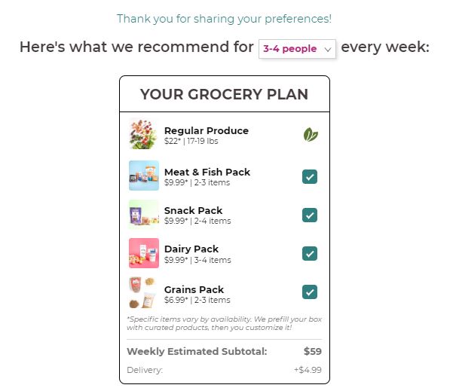Click the Meat & Fish Pack image
This screenshot has width=453, height=391.
pyautogui.click(x=143, y=176)
